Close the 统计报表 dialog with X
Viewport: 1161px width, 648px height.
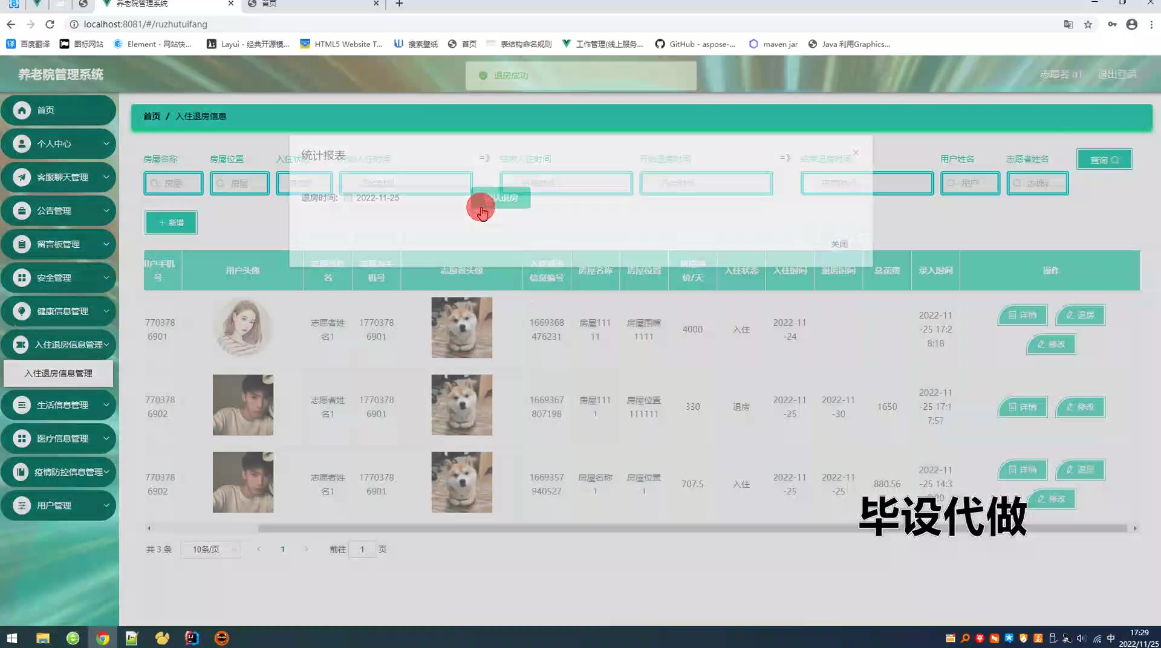[856, 153]
